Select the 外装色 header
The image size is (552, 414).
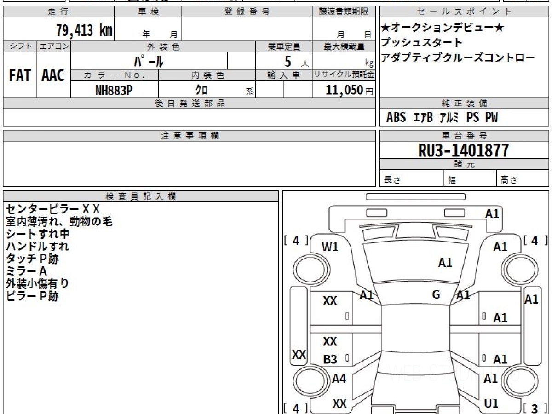point(163,46)
